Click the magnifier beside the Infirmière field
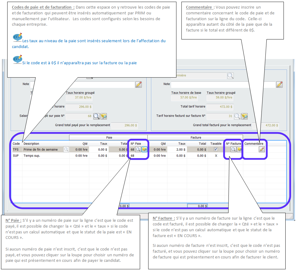Screen dimensions: 296x271 (x=230, y=76)
